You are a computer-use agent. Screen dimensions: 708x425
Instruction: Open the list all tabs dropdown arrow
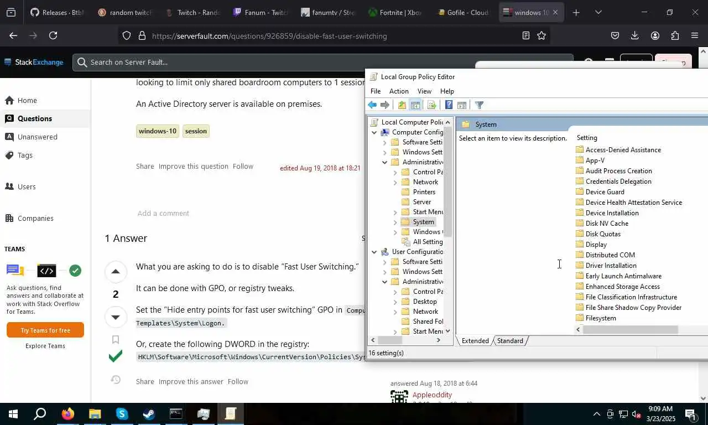[x=598, y=12]
